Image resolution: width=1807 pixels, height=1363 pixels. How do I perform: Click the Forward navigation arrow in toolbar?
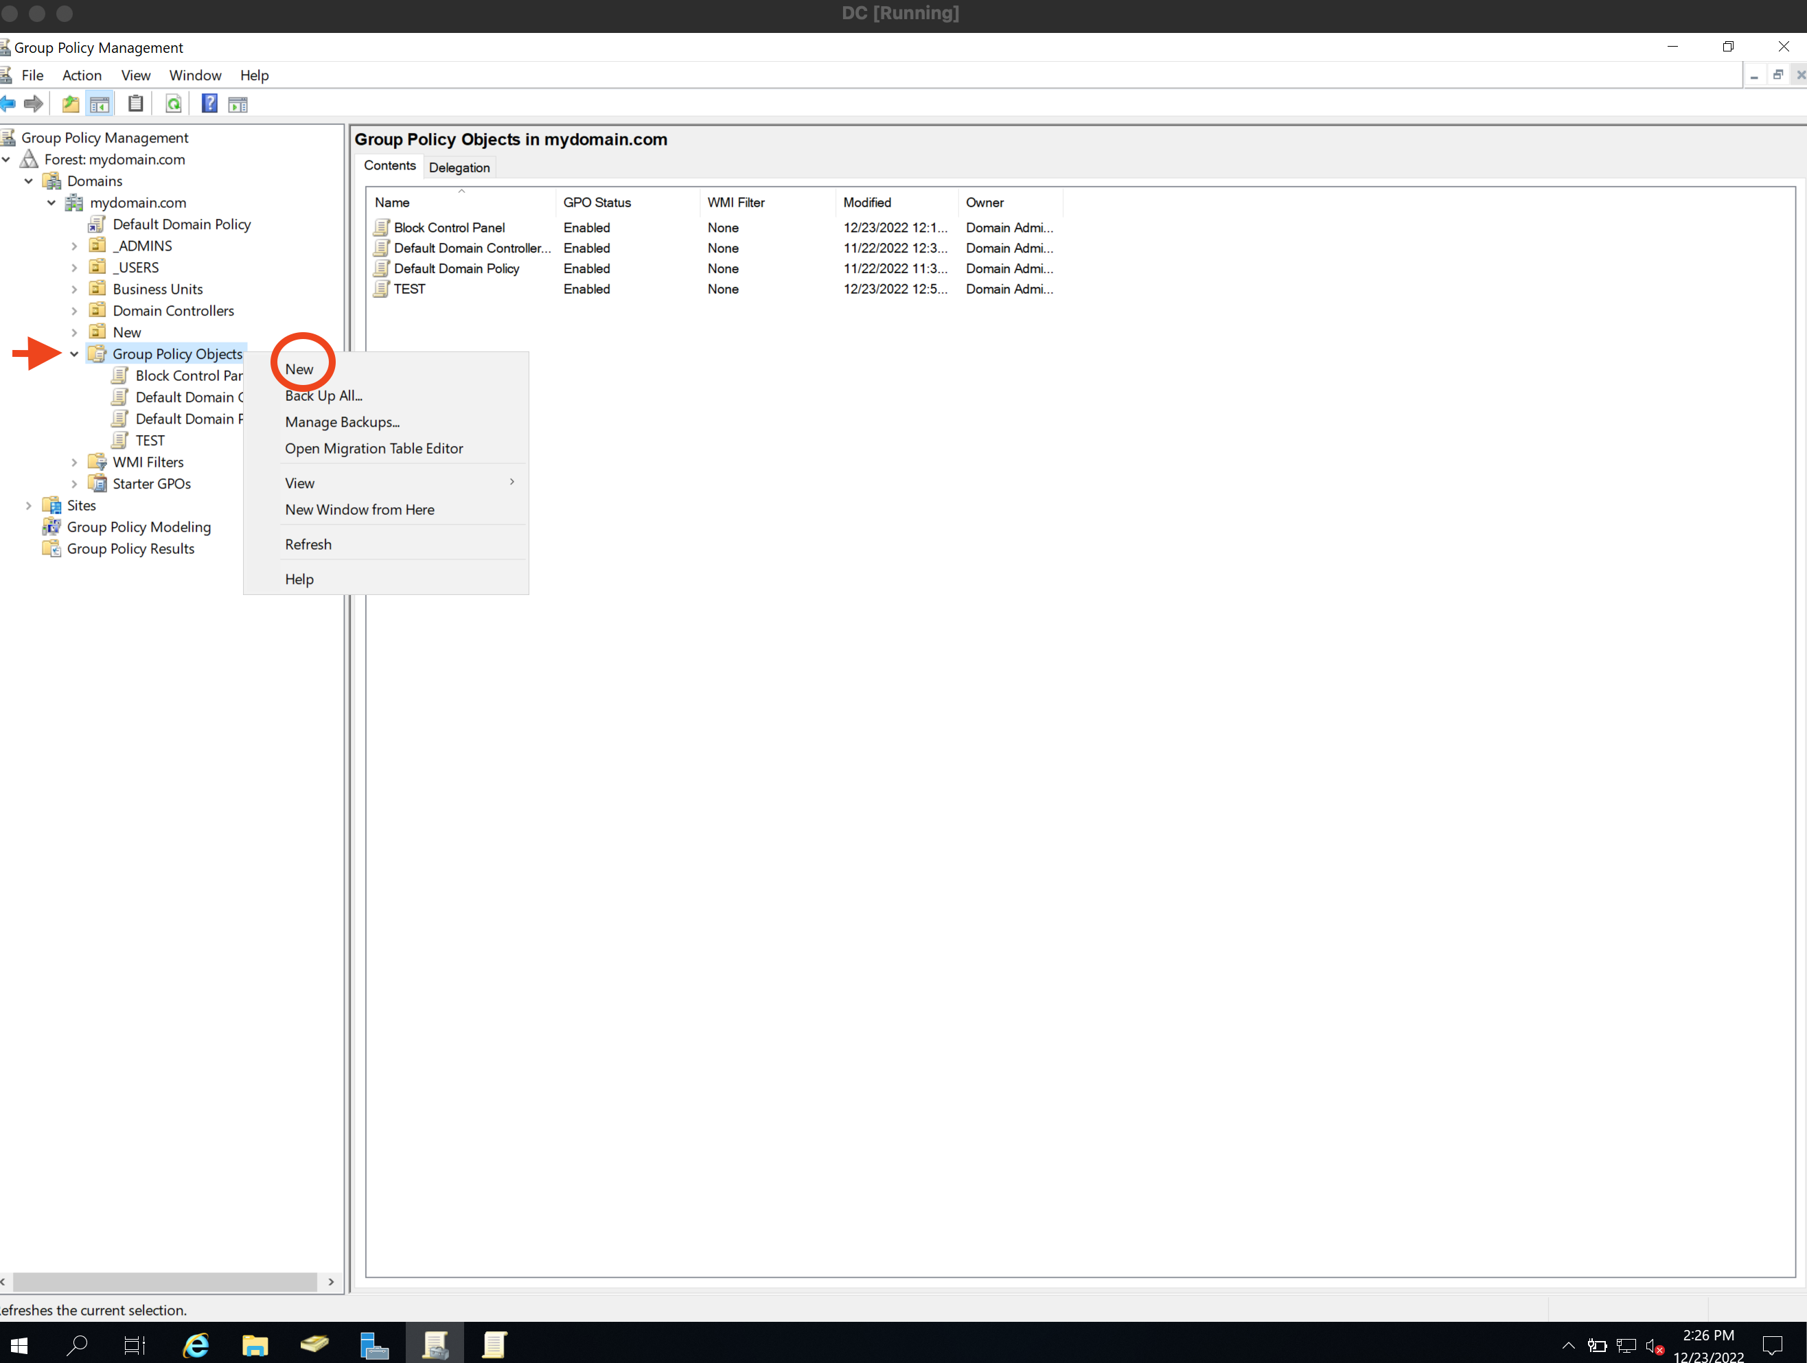(33, 104)
